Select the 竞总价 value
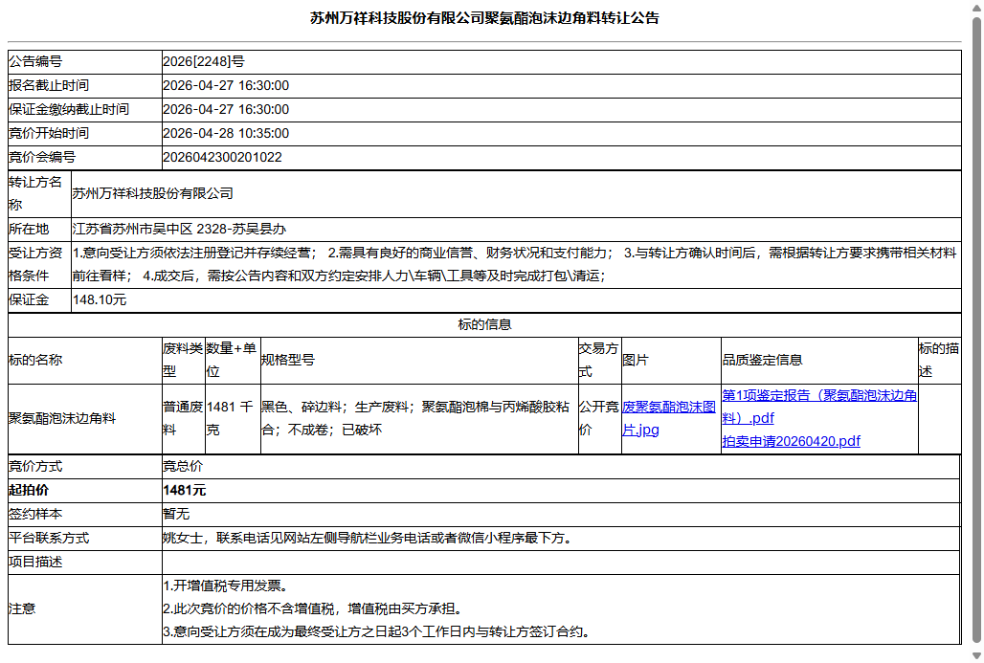The width and height of the screenshot is (984, 663). (183, 466)
